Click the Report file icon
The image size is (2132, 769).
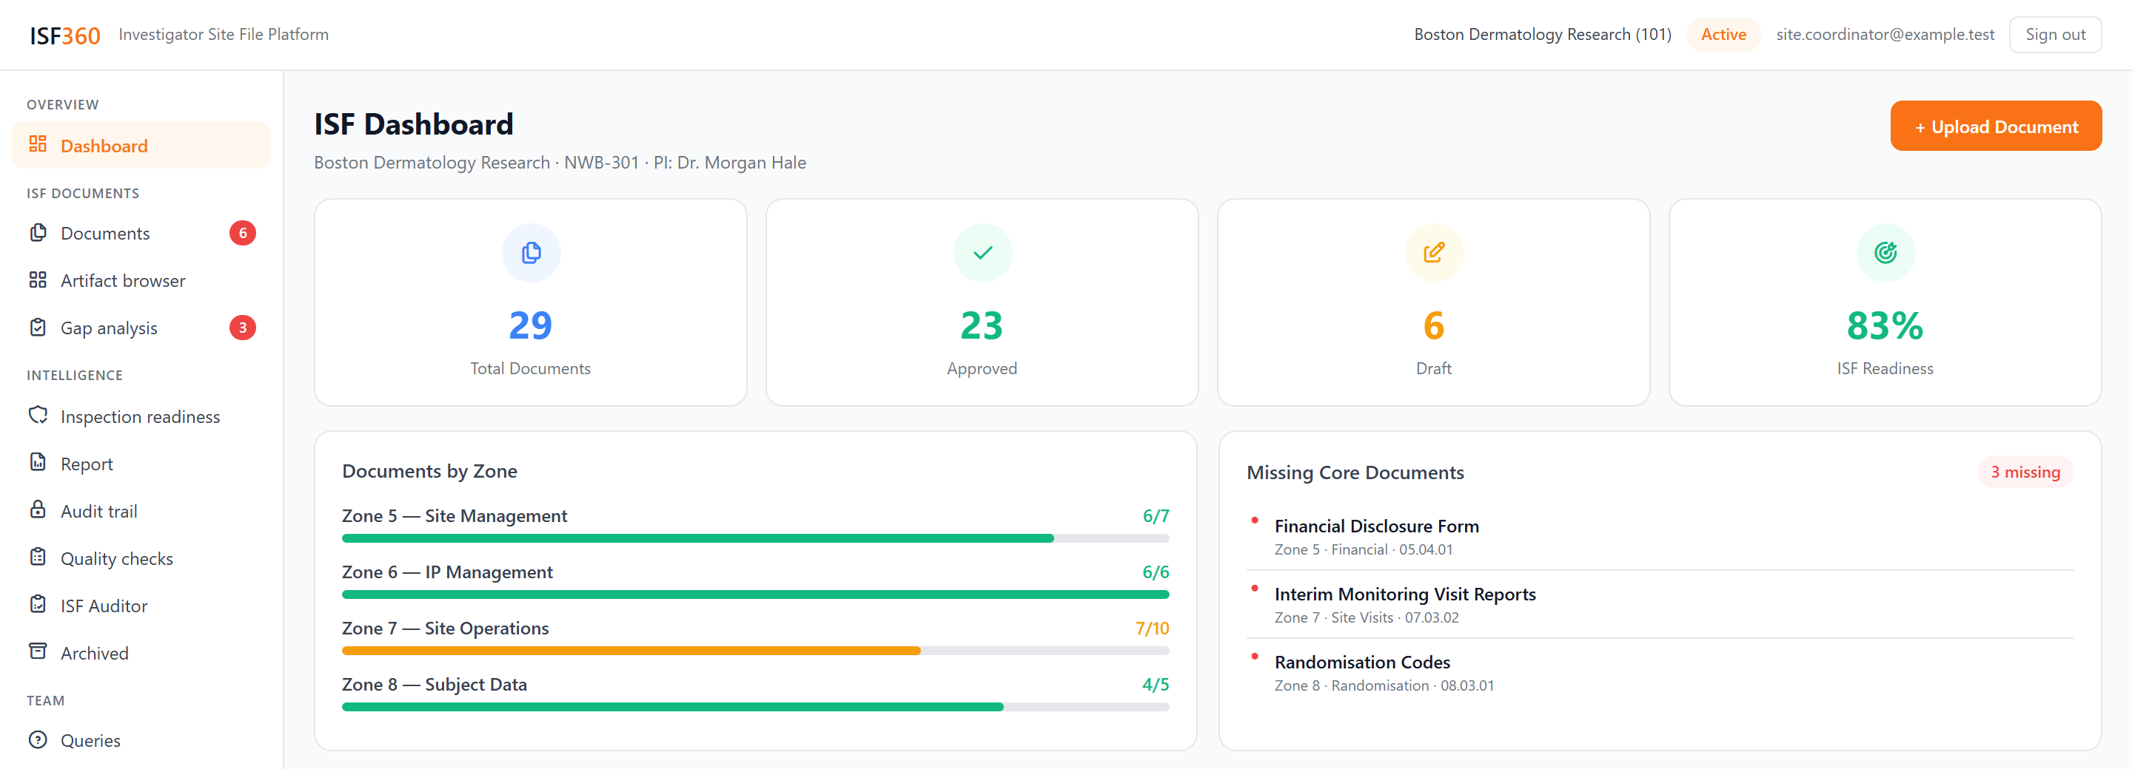tap(37, 462)
